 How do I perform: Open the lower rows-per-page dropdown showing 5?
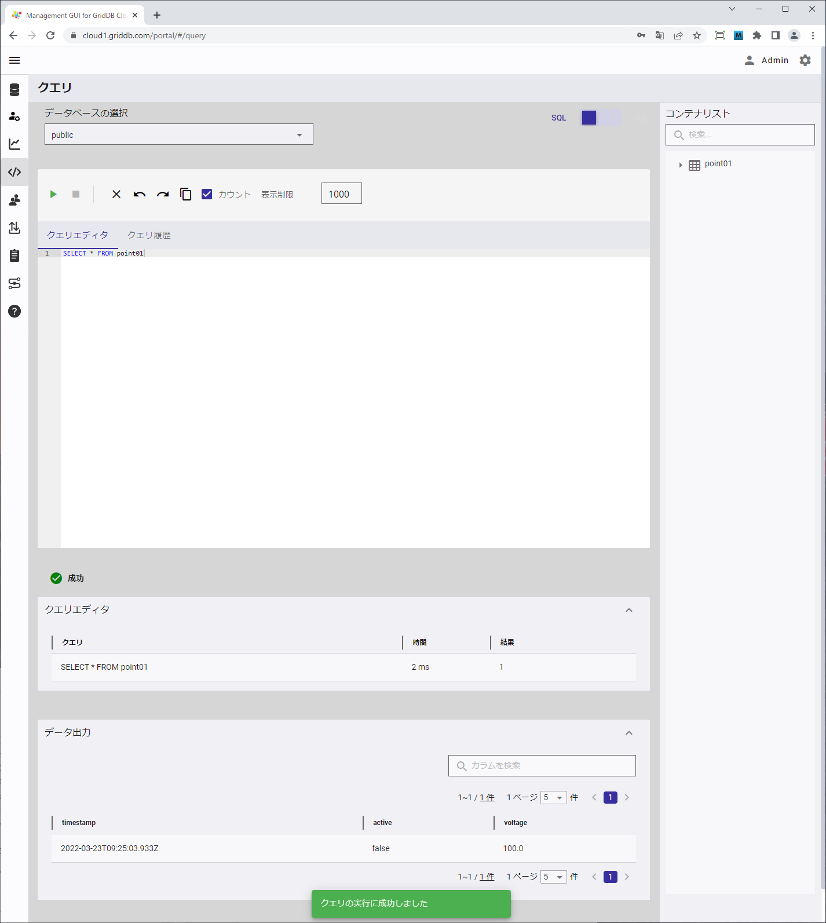553,877
